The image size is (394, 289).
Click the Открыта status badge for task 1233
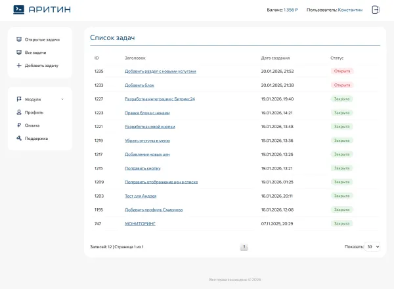coord(342,85)
